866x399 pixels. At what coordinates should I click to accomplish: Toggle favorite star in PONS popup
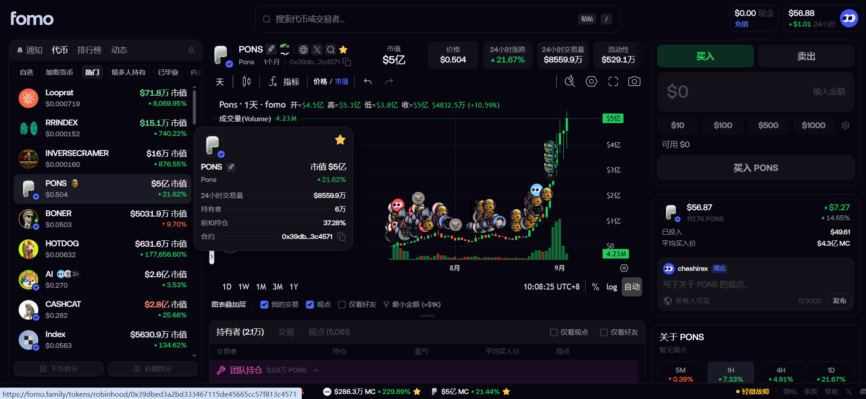pyautogui.click(x=340, y=140)
